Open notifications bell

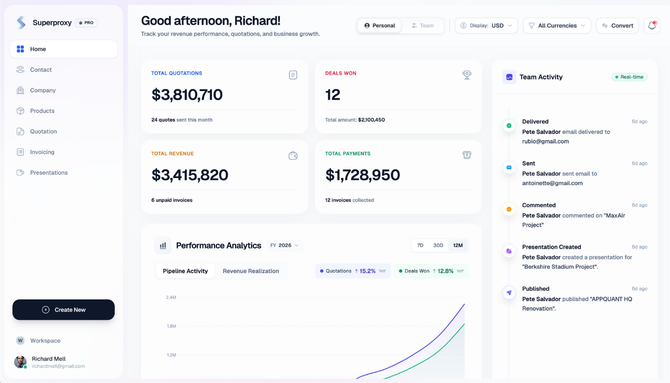[x=652, y=25]
